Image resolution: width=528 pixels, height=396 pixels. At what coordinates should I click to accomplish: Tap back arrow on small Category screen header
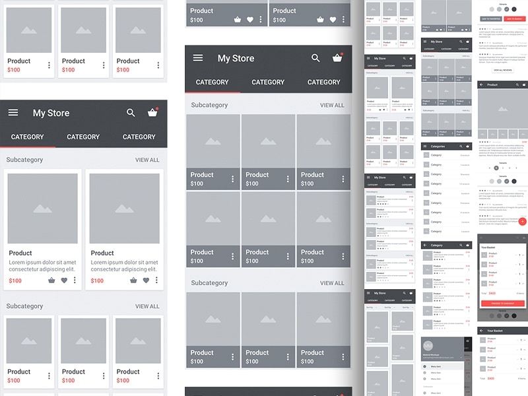pos(425,245)
